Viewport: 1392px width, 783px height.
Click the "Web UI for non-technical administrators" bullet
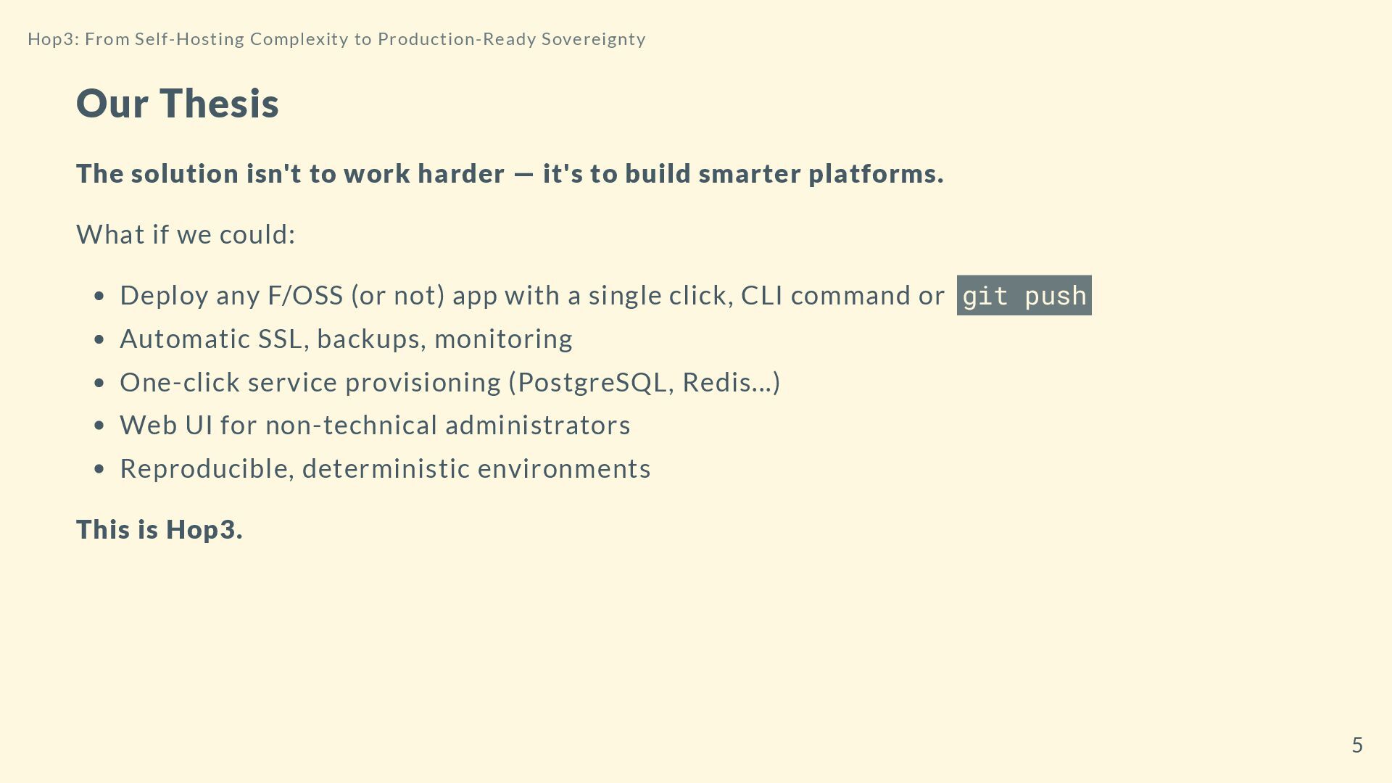[x=375, y=426]
